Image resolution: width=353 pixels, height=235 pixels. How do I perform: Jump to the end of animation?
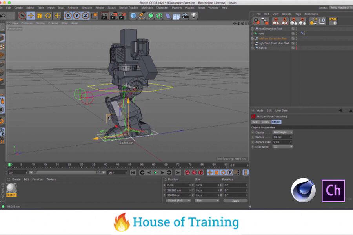pyautogui.click(x=178, y=172)
